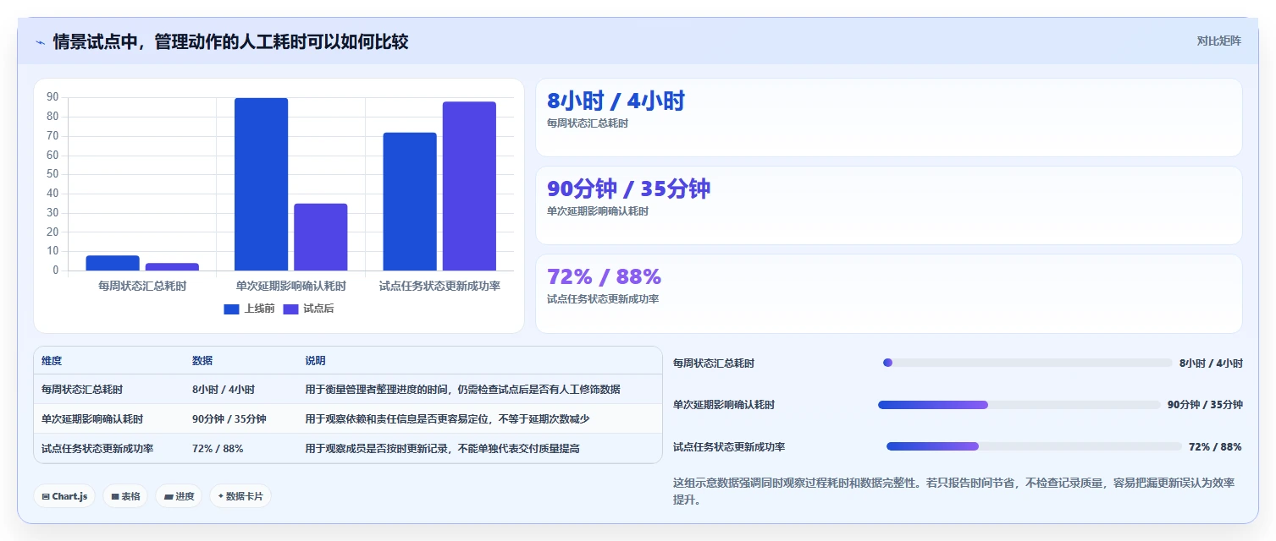
Task: Click chart x-axis label 试点任务状态更新成功率
Action: pos(439,286)
